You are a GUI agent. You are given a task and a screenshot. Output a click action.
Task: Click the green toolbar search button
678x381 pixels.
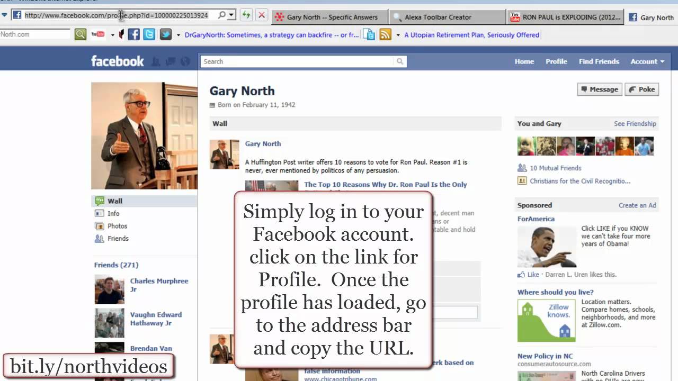tap(80, 34)
